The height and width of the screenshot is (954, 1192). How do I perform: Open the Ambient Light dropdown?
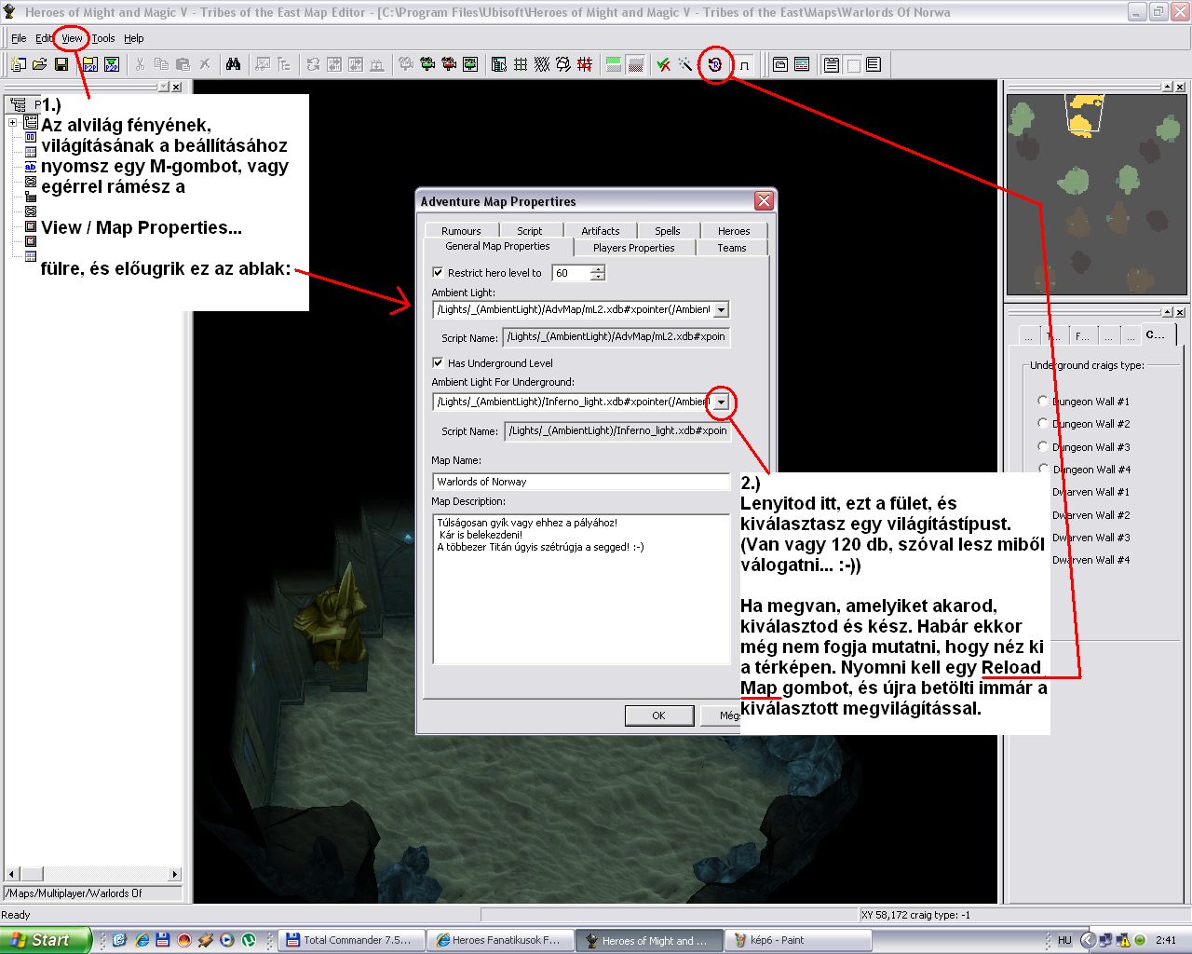coord(721,309)
